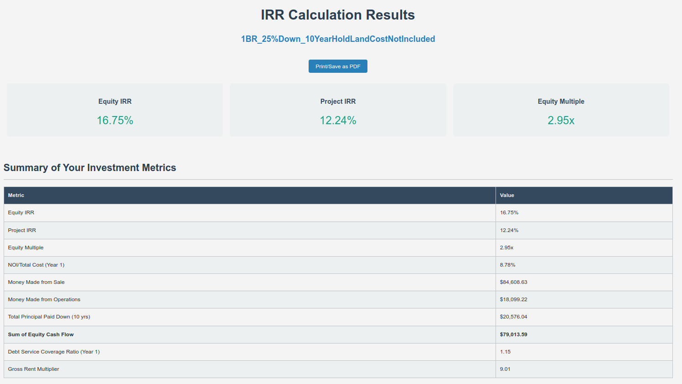Image resolution: width=682 pixels, height=384 pixels.
Task: Select Total Principal Paid Down (10 yrs) row
Action: (338, 317)
